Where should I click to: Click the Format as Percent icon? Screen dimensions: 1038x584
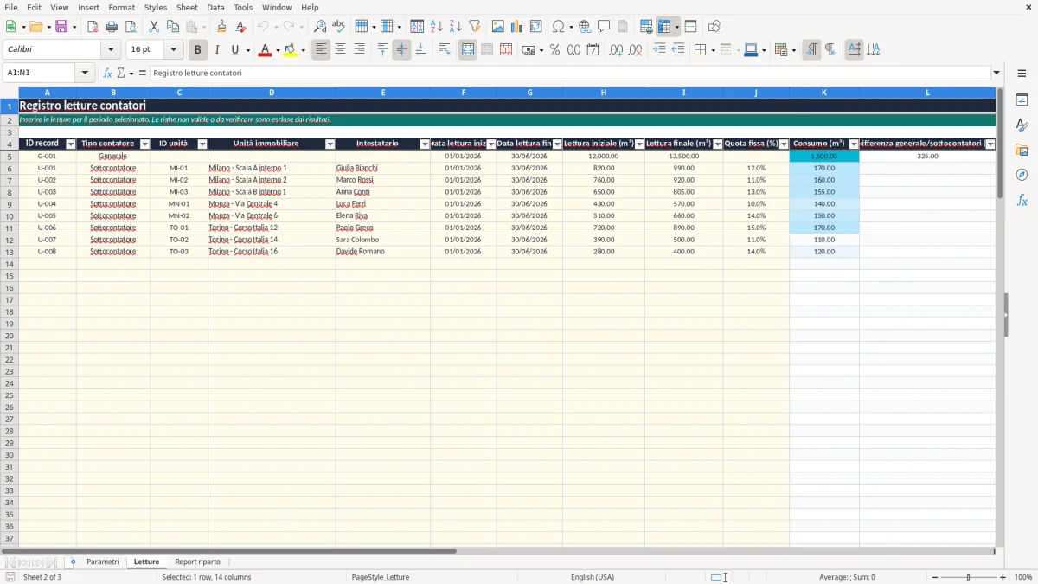pyautogui.click(x=554, y=50)
